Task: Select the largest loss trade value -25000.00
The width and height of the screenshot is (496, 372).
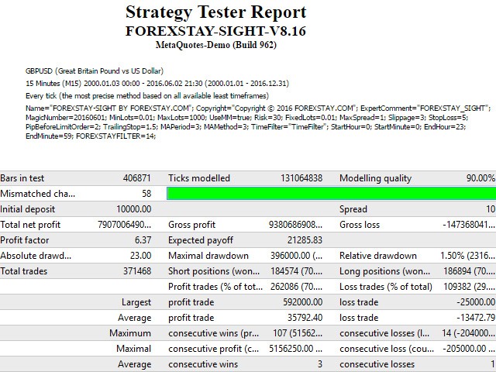Action: coord(476,302)
